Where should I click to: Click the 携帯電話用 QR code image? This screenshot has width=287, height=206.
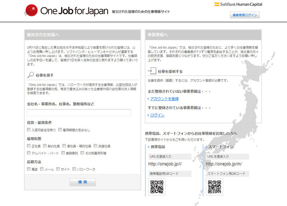click(157, 187)
